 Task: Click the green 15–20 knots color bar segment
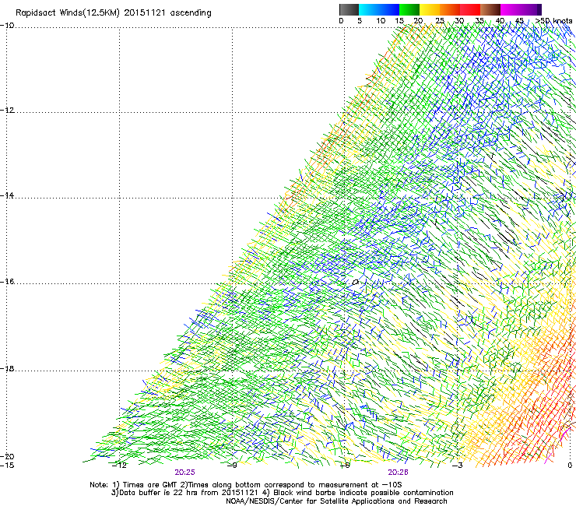tap(409, 9)
